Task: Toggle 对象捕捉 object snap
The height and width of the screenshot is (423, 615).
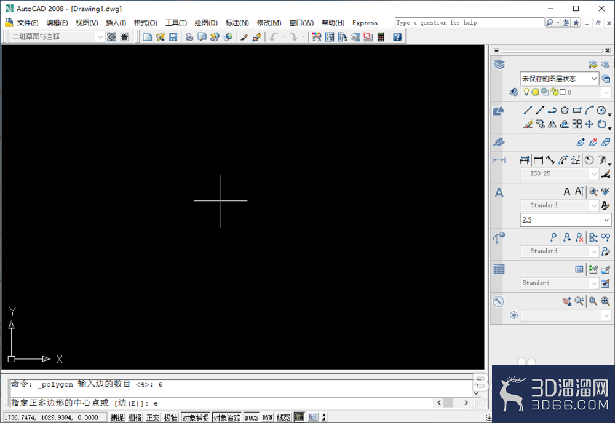Action: click(x=196, y=417)
